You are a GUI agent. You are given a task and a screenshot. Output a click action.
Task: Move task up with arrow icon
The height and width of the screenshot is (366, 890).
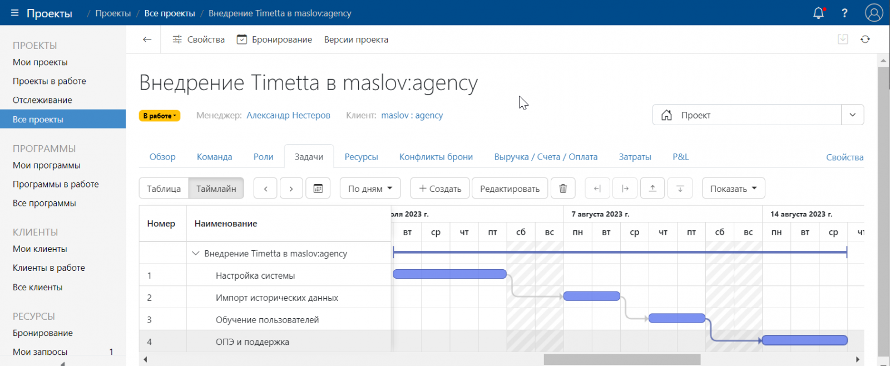click(652, 189)
